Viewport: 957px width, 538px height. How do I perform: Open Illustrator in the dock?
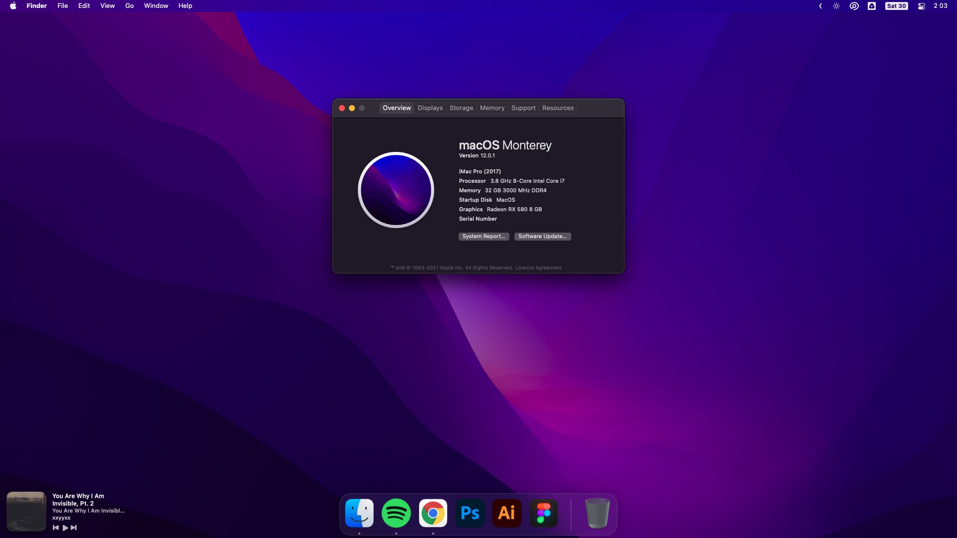pyautogui.click(x=506, y=513)
